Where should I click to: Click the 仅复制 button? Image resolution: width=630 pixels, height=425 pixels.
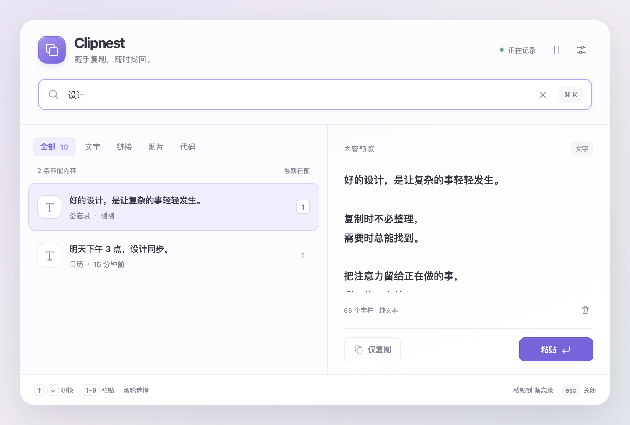point(373,349)
